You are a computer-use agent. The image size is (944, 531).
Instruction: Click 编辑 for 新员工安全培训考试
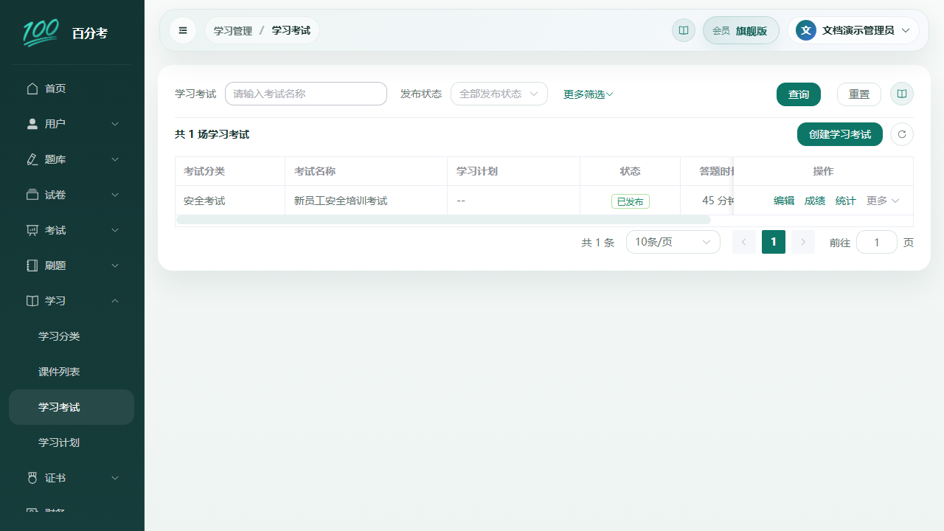point(784,201)
